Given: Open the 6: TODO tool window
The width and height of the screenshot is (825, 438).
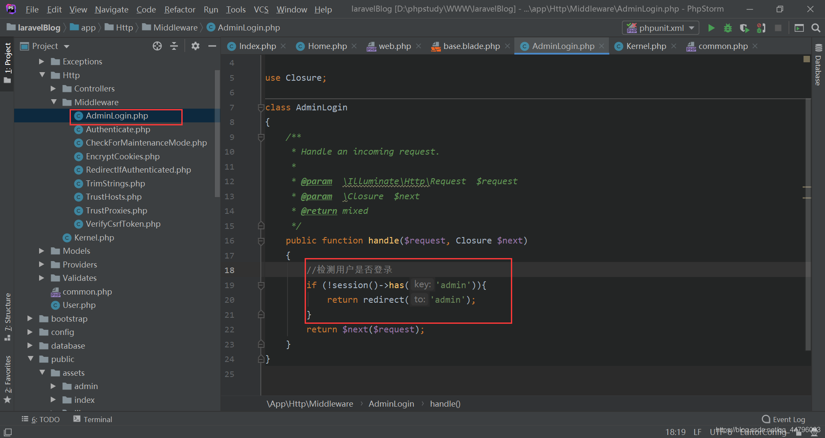Looking at the screenshot, I should [41, 420].
